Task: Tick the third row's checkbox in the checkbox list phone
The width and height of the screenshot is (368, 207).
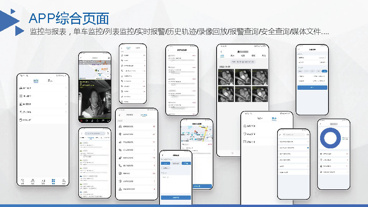Action: pyautogui.click(x=308, y=154)
